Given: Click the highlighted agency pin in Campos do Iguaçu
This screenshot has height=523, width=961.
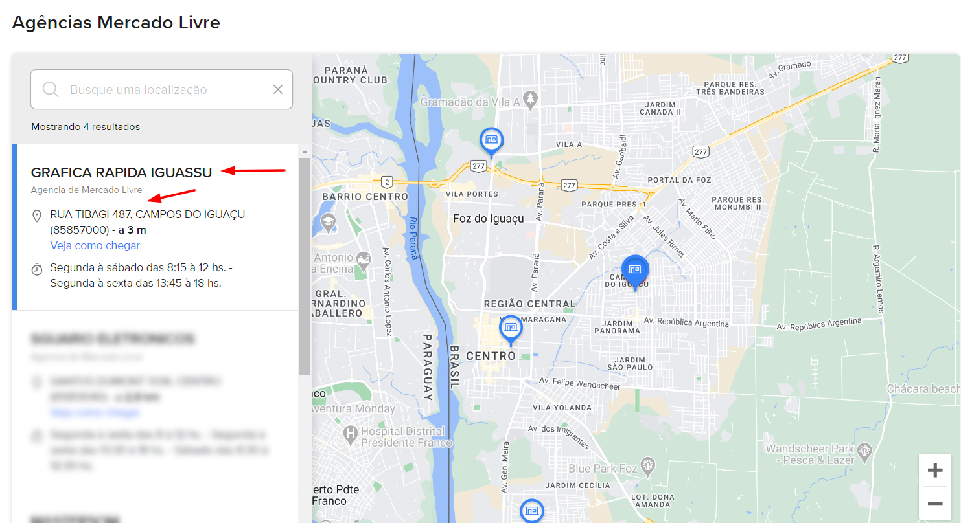Looking at the screenshot, I should [634, 271].
